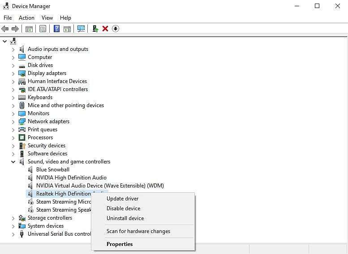
Task: Expand the Monitors category
Action: pyautogui.click(x=13, y=114)
